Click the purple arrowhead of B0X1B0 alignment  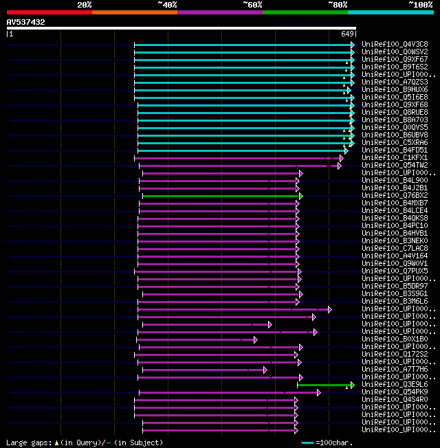pos(256,339)
